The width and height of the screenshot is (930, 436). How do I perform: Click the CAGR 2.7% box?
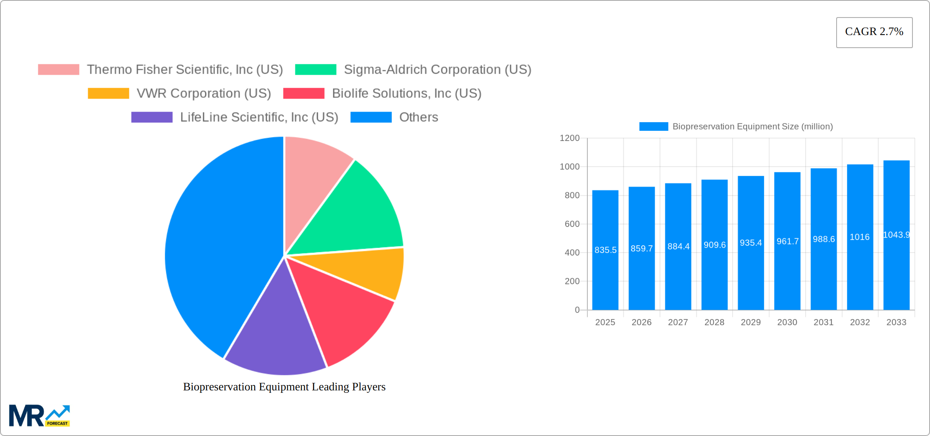click(874, 32)
